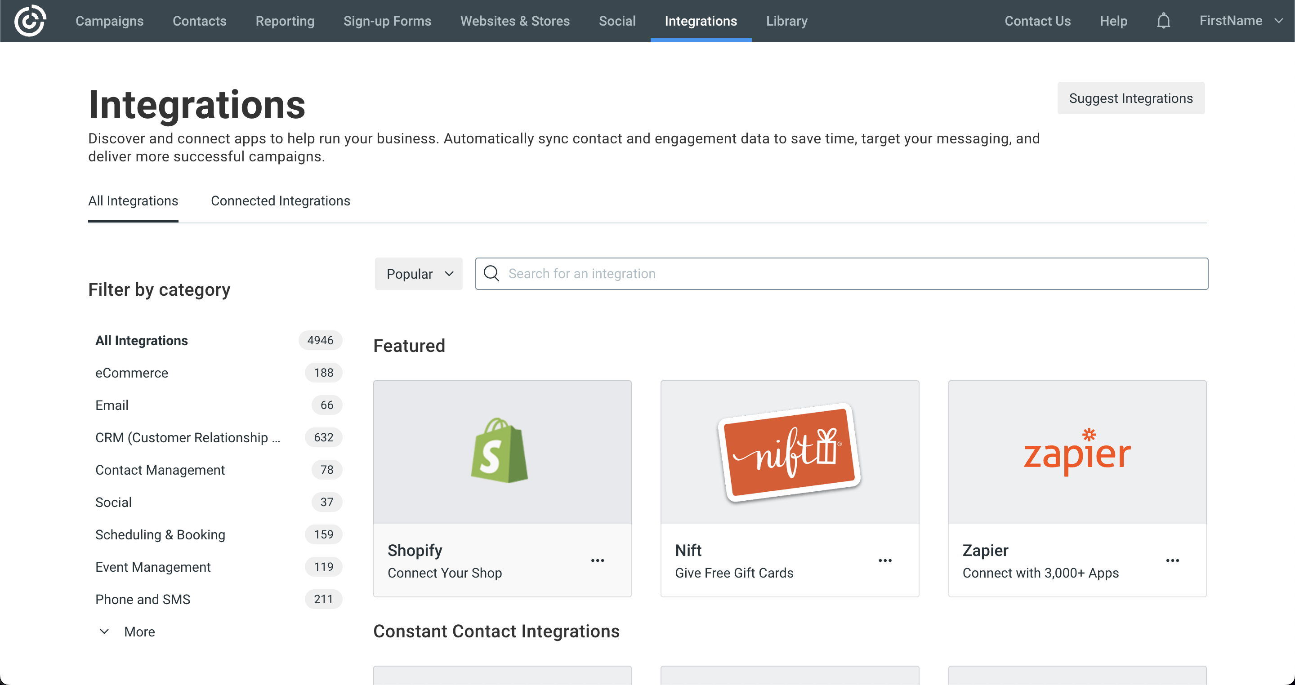The width and height of the screenshot is (1295, 685).
Task: Go to Campaigns in top navigation
Action: coord(110,21)
